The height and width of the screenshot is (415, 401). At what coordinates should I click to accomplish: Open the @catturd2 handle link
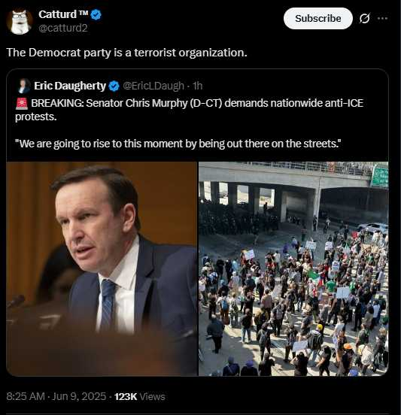pos(63,28)
